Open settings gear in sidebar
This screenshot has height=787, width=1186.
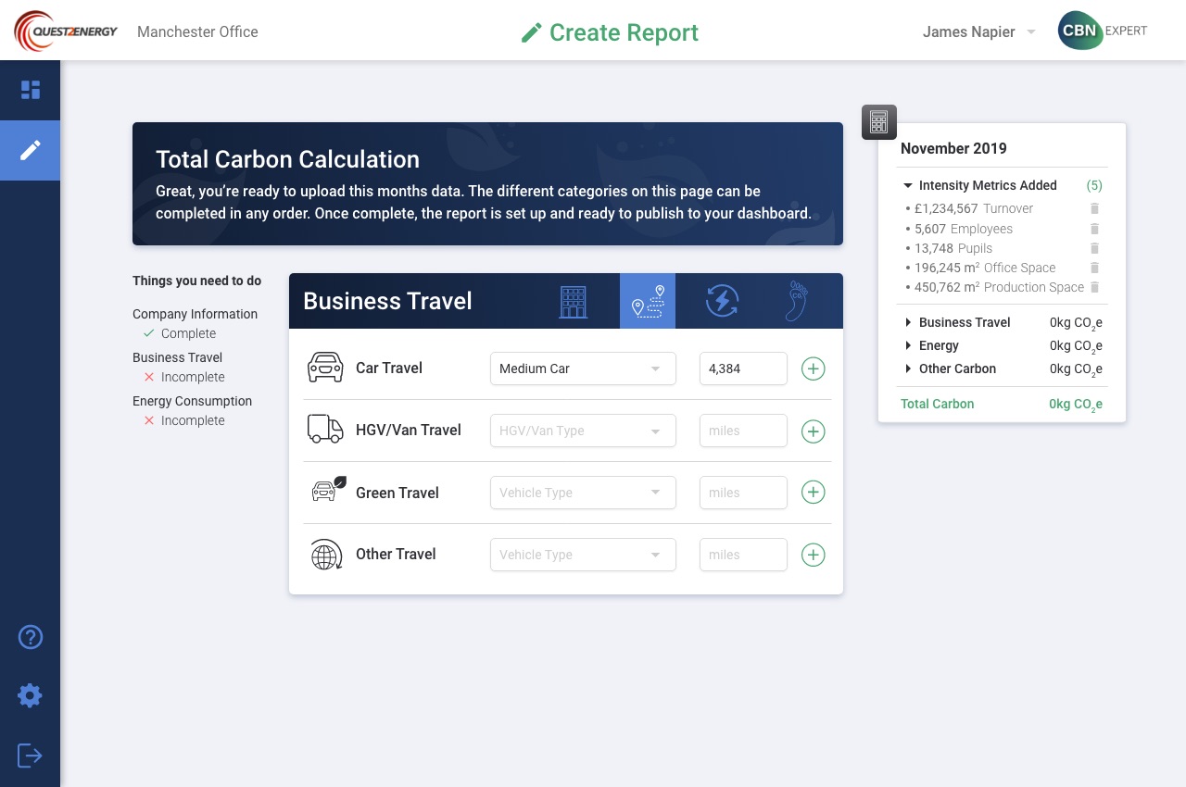click(x=31, y=695)
